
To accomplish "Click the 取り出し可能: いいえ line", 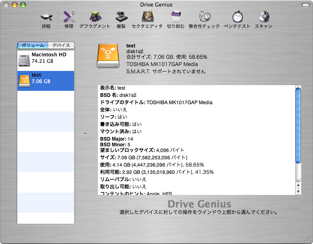I will 123,186.
